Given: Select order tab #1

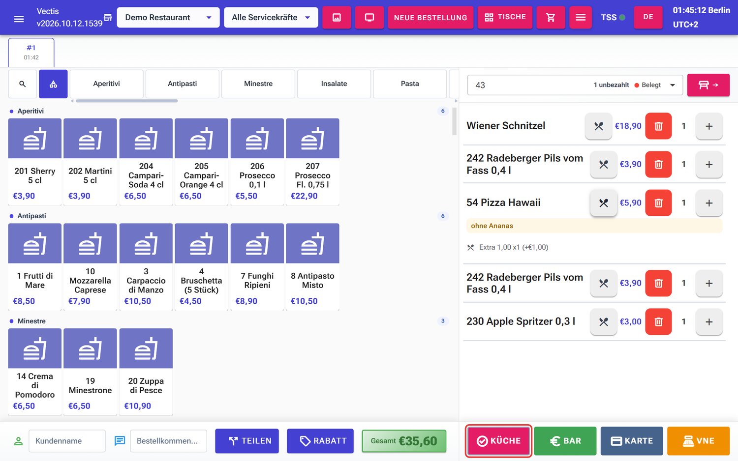Looking at the screenshot, I should tap(31, 52).
